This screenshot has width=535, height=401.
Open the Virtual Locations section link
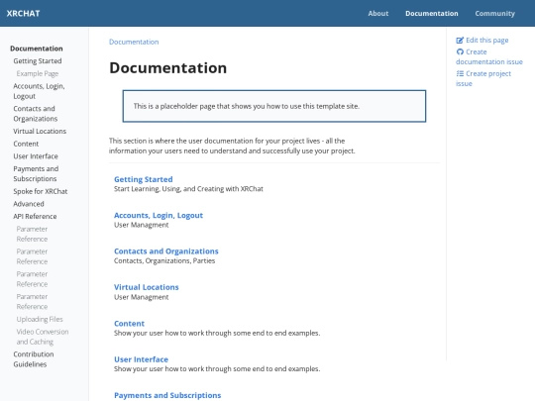(x=147, y=287)
